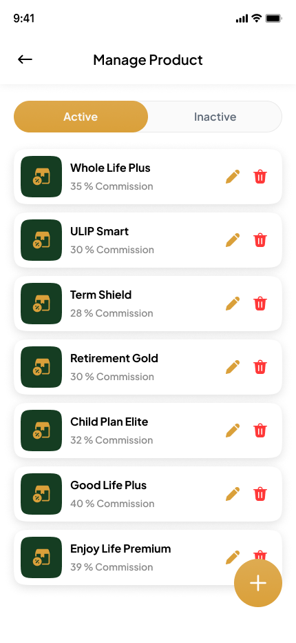Open the Good Life Plus product card

148,494
